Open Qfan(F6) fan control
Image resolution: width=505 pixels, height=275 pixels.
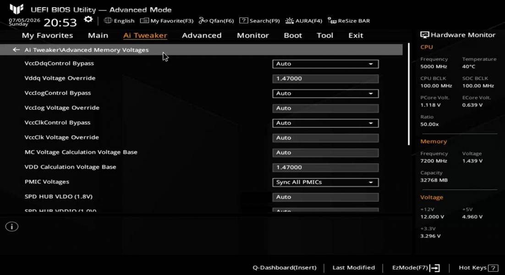[x=216, y=21]
